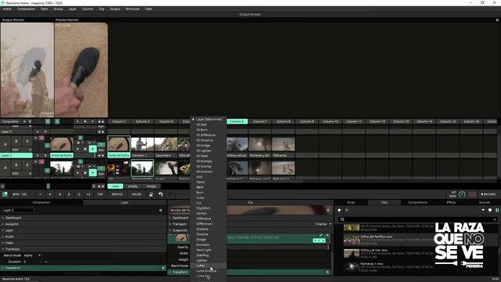Eject bottom layer with X button

click(x=5, y=168)
